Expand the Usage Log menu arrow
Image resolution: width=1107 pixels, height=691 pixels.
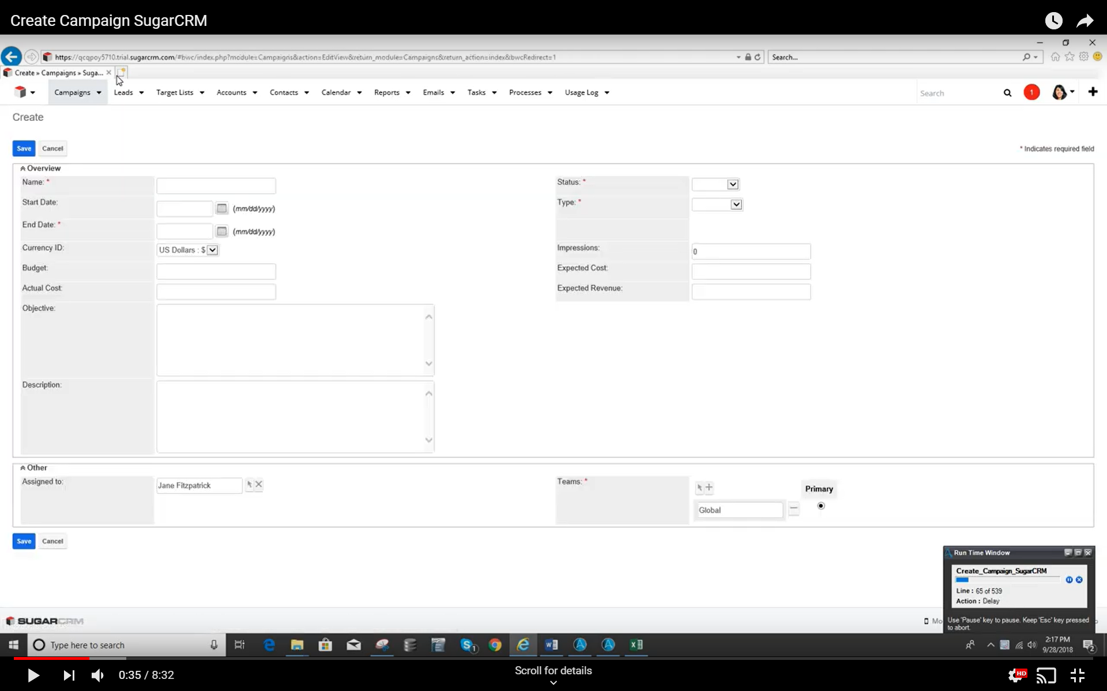(x=607, y=93)
